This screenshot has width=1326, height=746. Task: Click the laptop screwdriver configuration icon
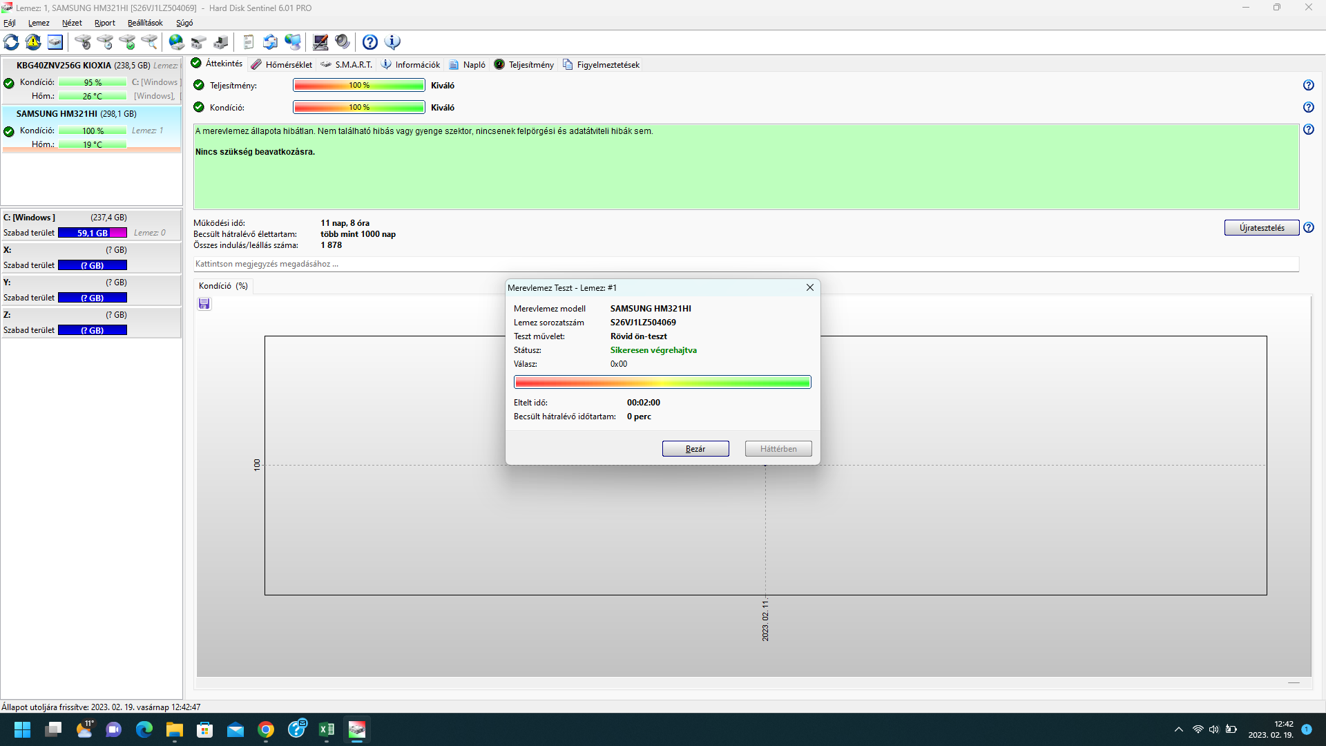point(320,42)
